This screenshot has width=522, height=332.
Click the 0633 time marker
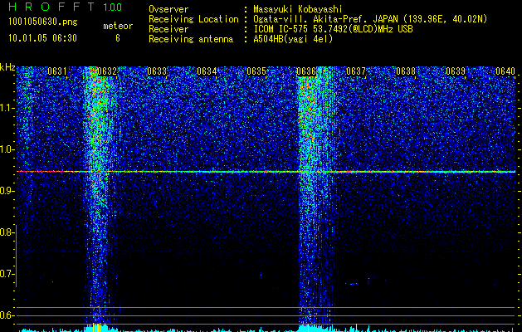pyautogui.click(x=157, y=71)
